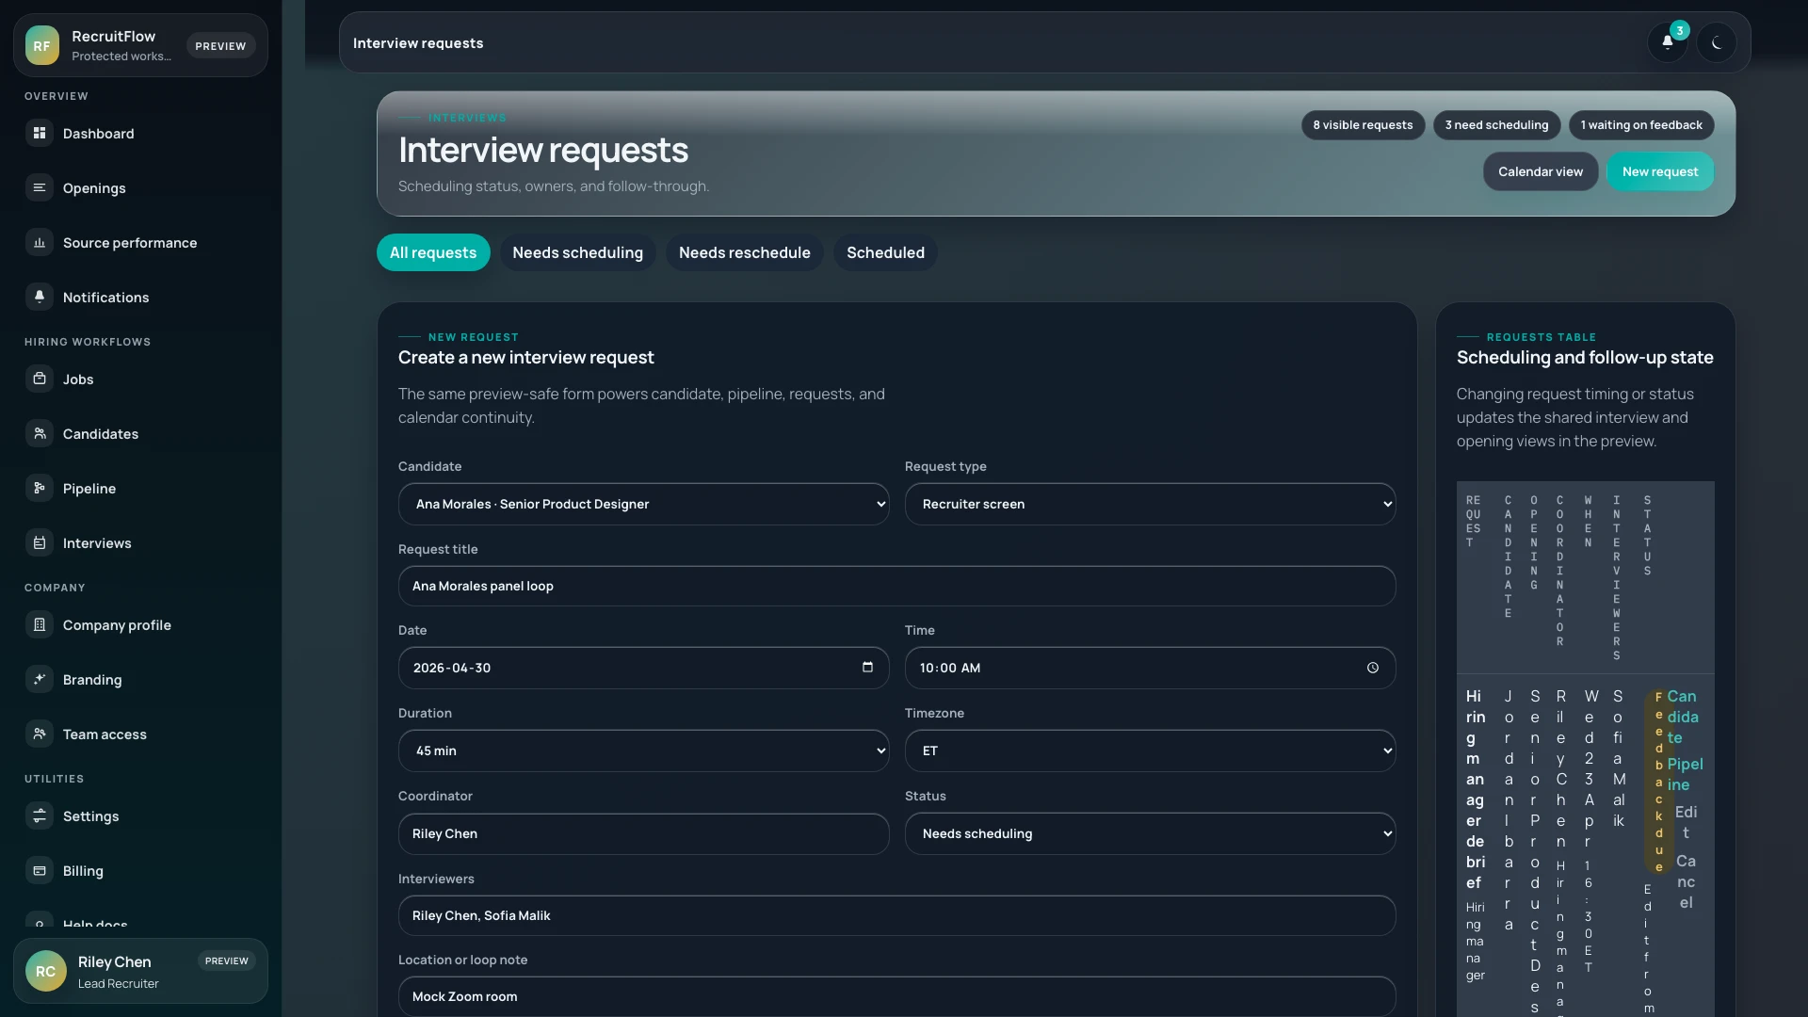
Task: Open time picker clock icon
Action: coord(1373,668)
